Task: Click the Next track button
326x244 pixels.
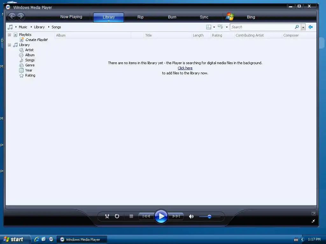Action: pos(176,216)
